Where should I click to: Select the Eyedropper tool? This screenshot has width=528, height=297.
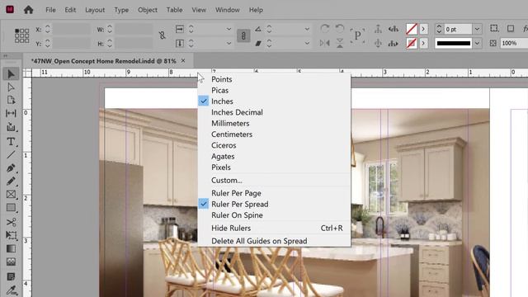(11, 290)
